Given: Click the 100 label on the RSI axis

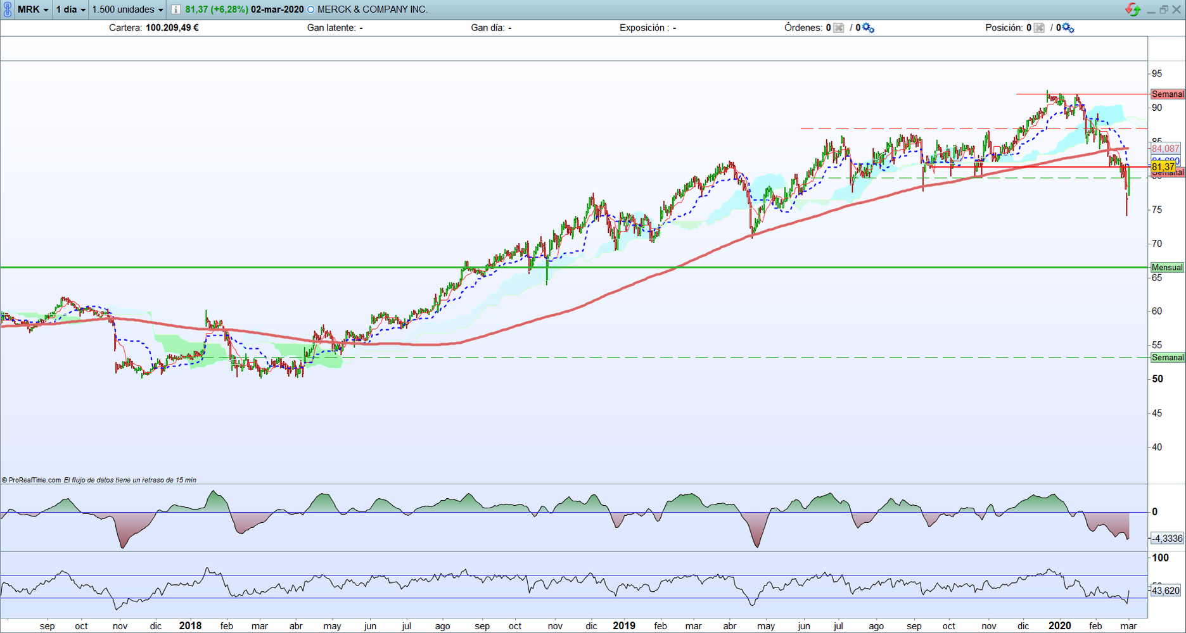Looking at the screenshot, I should click(x=1161, y=558).
